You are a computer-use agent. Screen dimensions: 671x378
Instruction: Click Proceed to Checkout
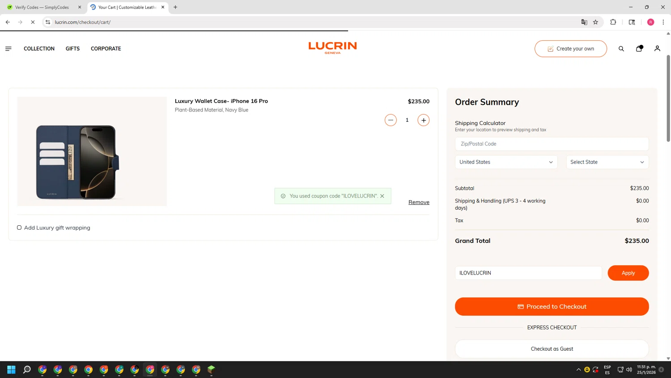[x=552, y=306]
